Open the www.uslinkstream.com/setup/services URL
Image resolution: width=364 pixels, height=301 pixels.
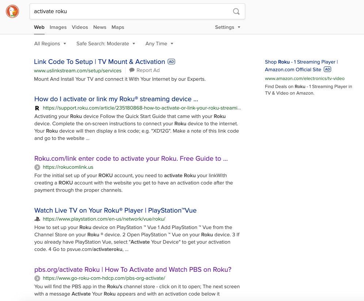tap(78, 71)
